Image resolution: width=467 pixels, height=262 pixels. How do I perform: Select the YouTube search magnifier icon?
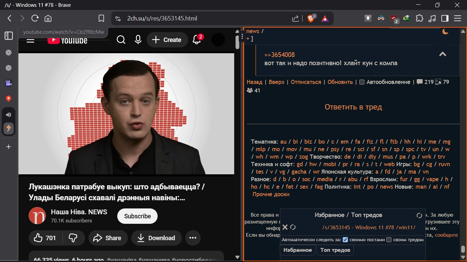coord(121,40)
